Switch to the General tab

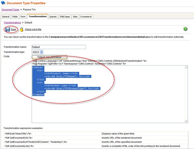tap(6, 17)
